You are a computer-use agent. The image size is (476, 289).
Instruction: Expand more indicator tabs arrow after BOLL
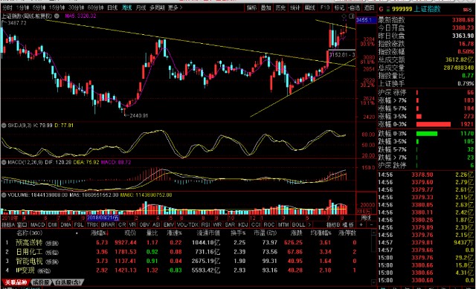pos(309,224)
